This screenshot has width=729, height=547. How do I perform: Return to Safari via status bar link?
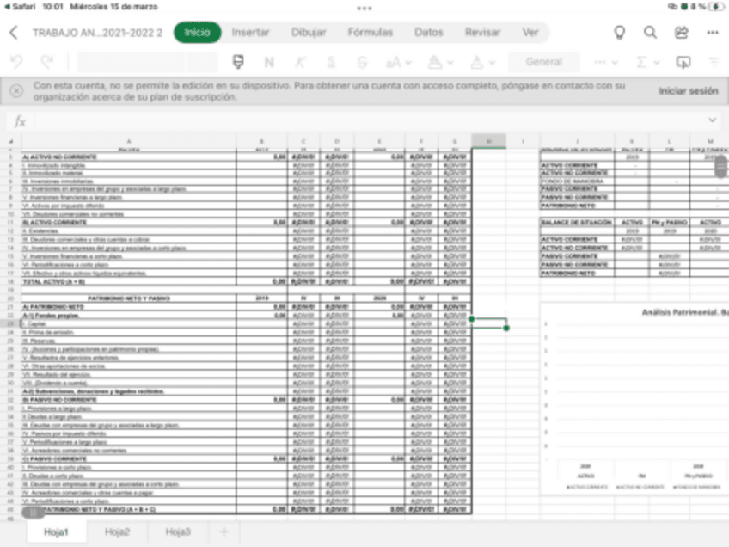[x=20, y=7]
